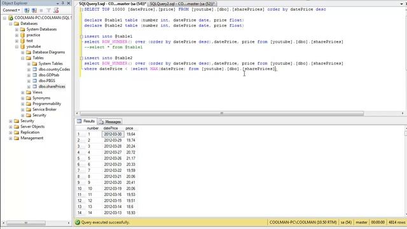The height and width of the screenshot is (229, 407).
Task: Click the Stop icon in Object Explorer toolbar
Action: 41,10
